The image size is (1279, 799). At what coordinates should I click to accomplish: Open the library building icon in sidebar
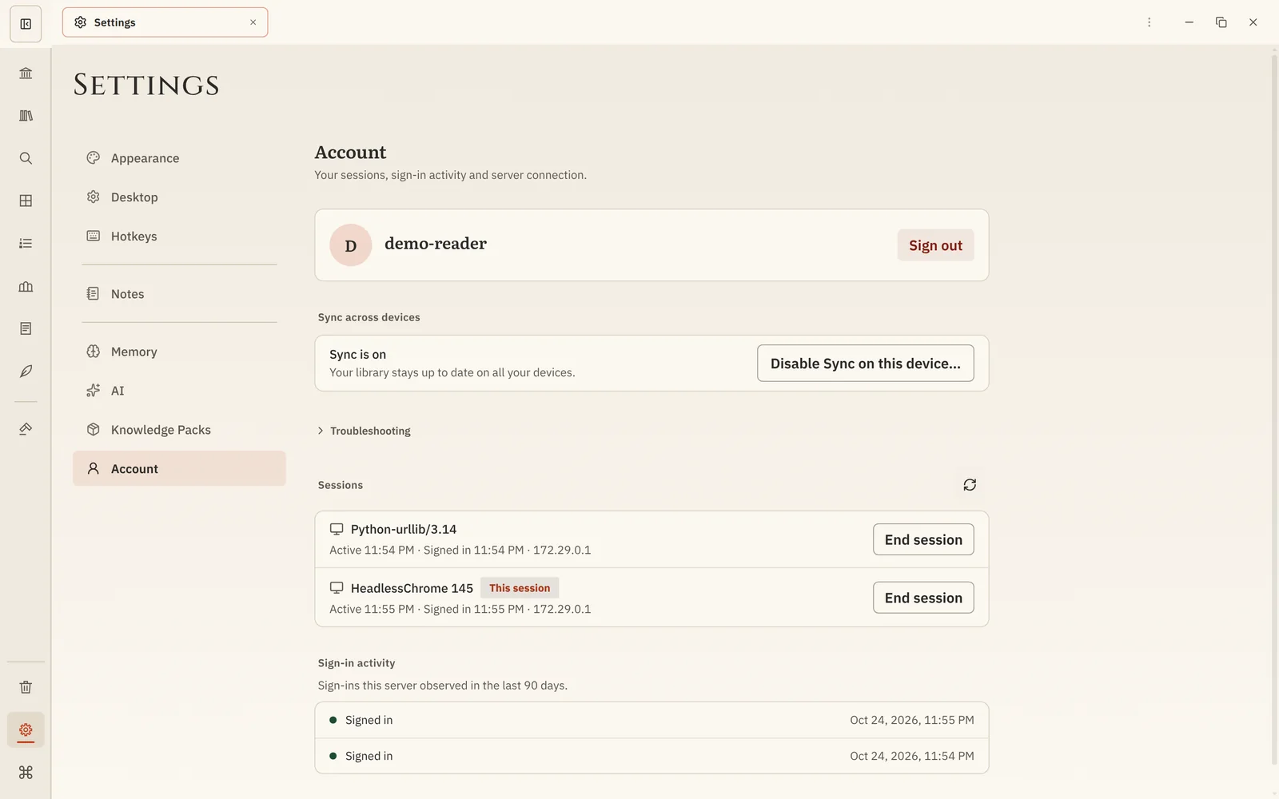26,74
